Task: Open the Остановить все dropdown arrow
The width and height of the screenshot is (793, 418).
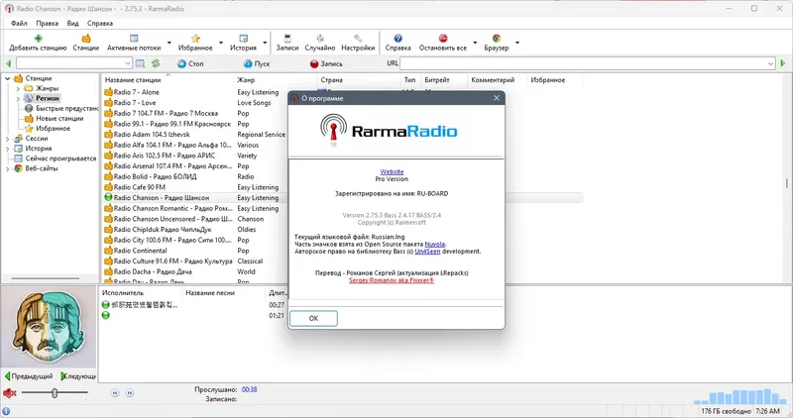Action: pos(475,43)
